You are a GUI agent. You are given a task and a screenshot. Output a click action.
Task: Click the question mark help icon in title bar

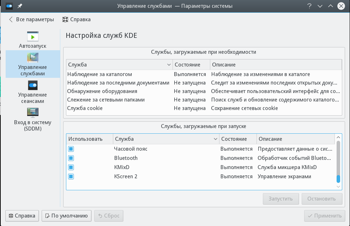(x=309, y=6)
